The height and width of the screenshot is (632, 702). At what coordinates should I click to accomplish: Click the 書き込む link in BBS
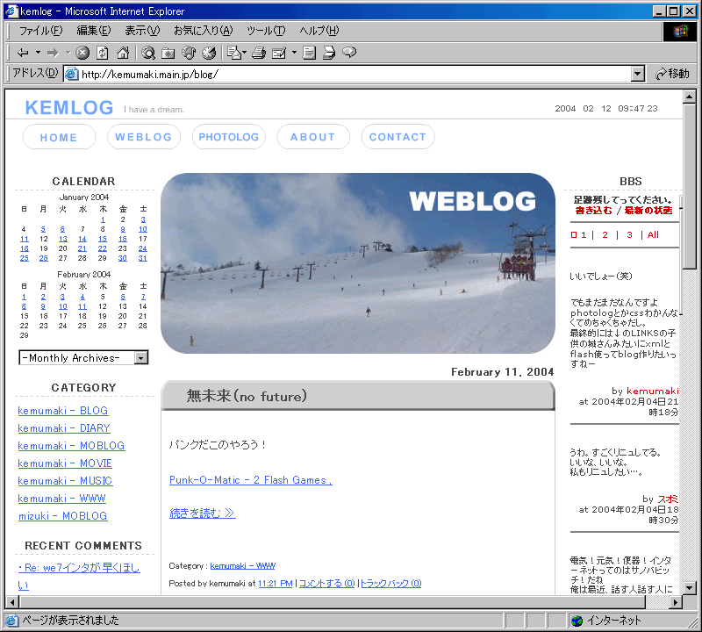593,210
